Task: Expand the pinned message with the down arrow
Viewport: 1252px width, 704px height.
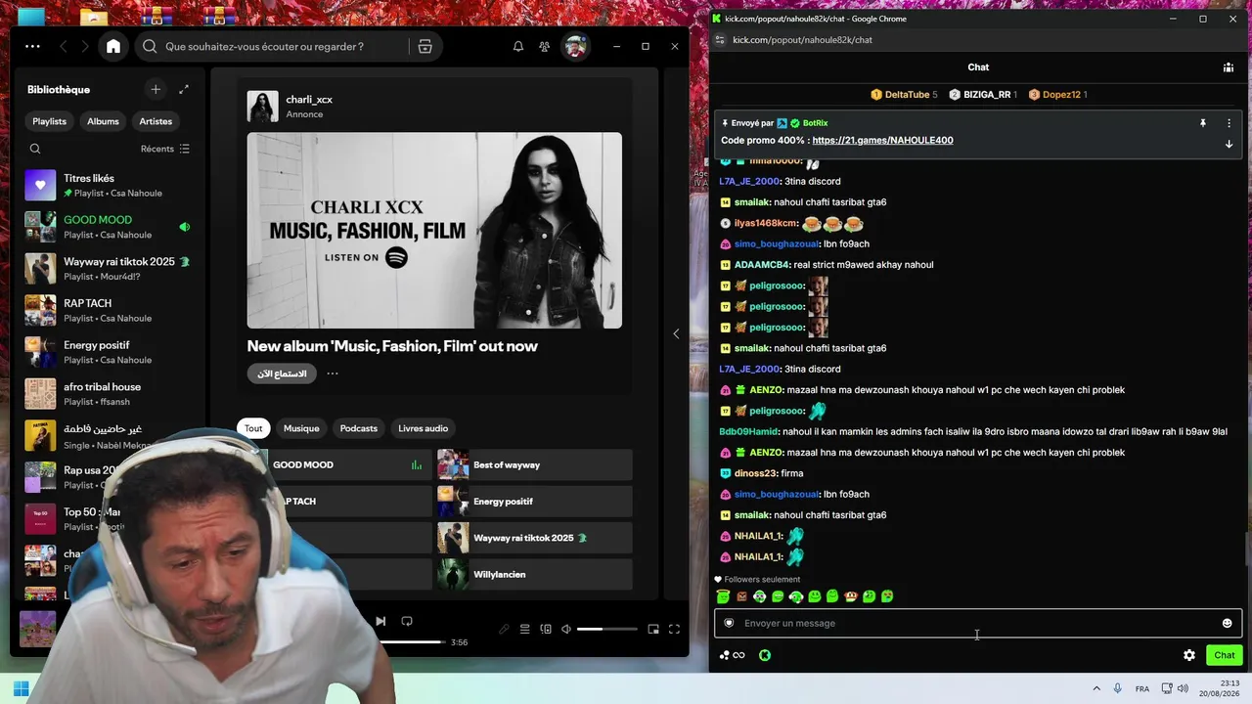Action: coord(1230,144)
